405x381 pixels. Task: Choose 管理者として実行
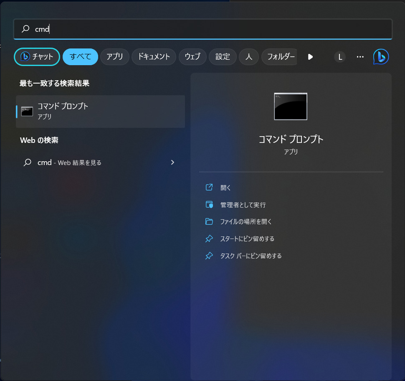(x=243, y=205)
